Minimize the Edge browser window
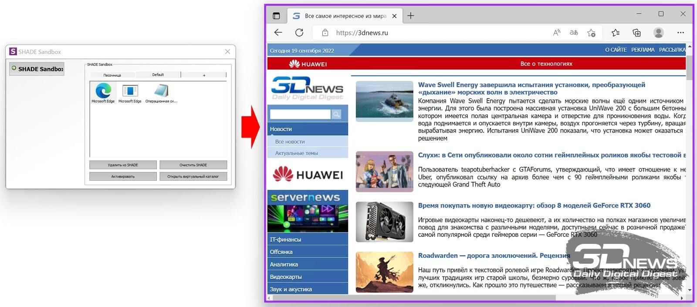Screen dimensions: 697x307 pos(639,14)
